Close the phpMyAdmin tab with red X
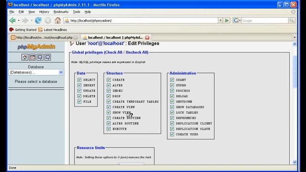Image resolution: width=306 pixels, height=172 pixels. coord(147,37)
